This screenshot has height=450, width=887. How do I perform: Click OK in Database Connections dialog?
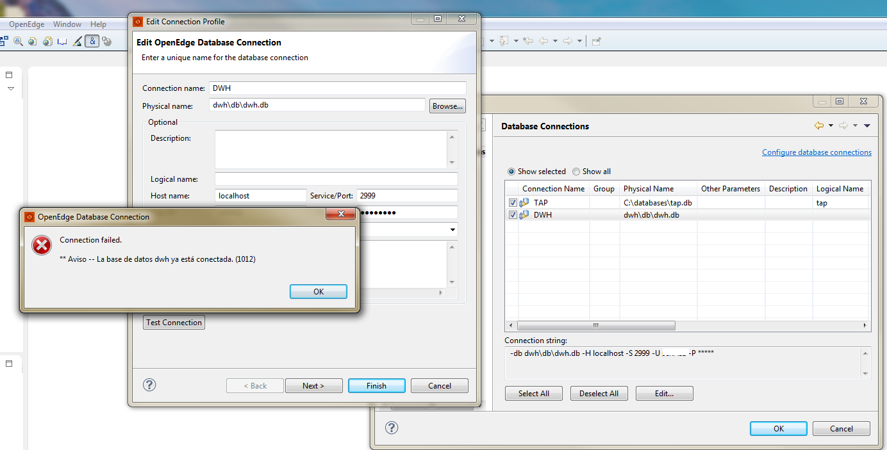point(779,429)
